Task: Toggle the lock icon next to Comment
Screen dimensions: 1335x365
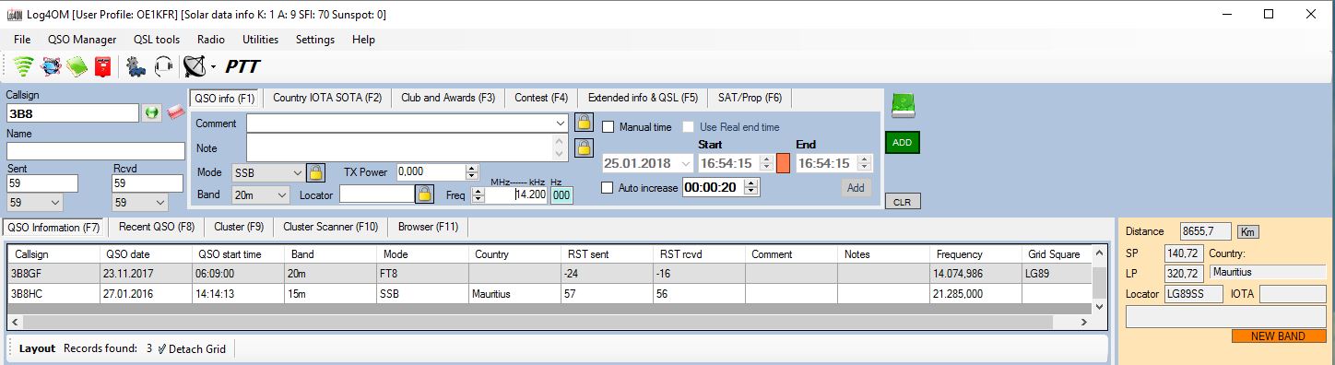Action: [583, 122]
